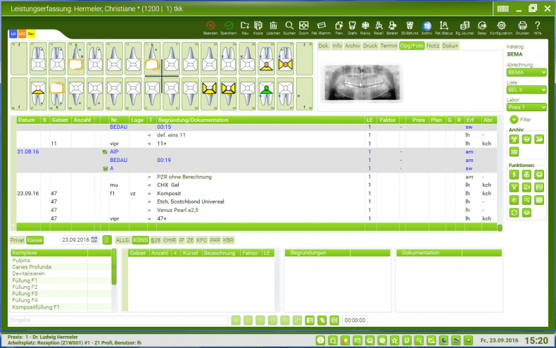
Task: Switch to the Dok. tab
Action: pyautogui.click(x=324, y=46)
